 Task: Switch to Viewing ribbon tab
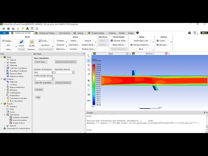pyautogui.click(x=112, y=33)
